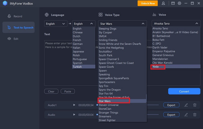Screen dimensions: 203x129
Task: Choose Steven Universe voice type
Action: click(x=122, y=105)
